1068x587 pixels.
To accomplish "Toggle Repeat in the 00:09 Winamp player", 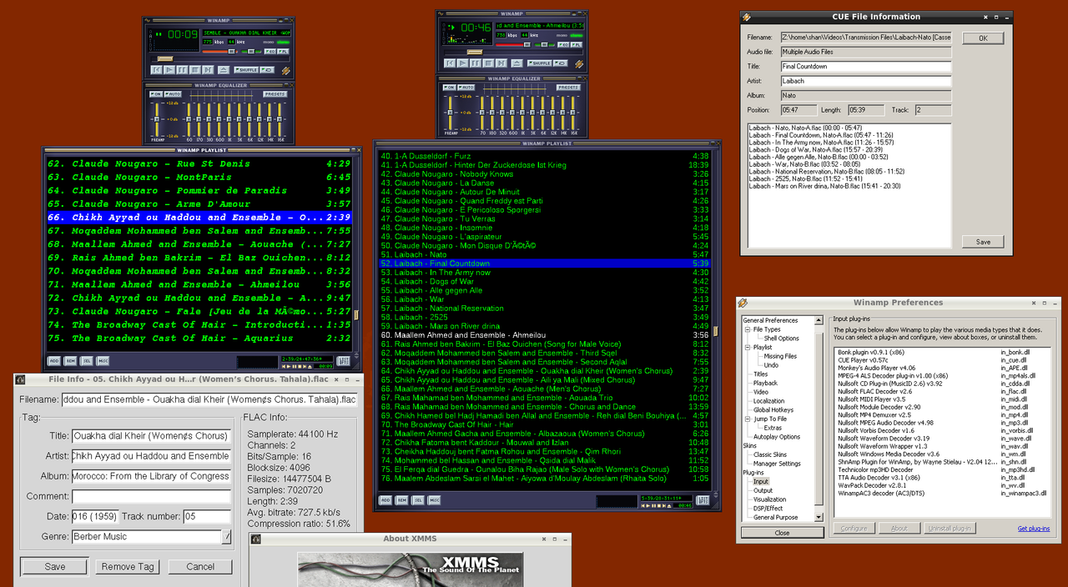I will (267, 70).
